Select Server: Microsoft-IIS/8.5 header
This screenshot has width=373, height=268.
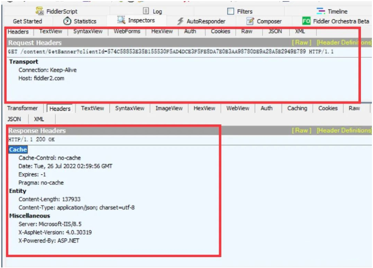[50, 224]
